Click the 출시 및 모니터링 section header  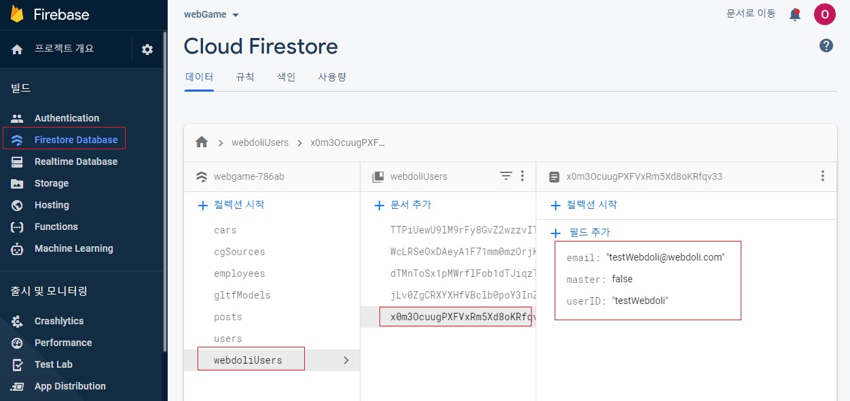[x=49, y=291]
